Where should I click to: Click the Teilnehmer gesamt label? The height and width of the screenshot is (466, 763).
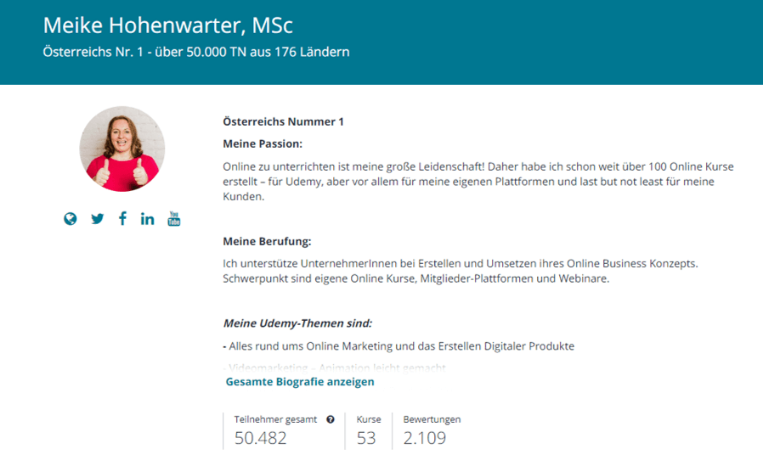click(275, 419)
